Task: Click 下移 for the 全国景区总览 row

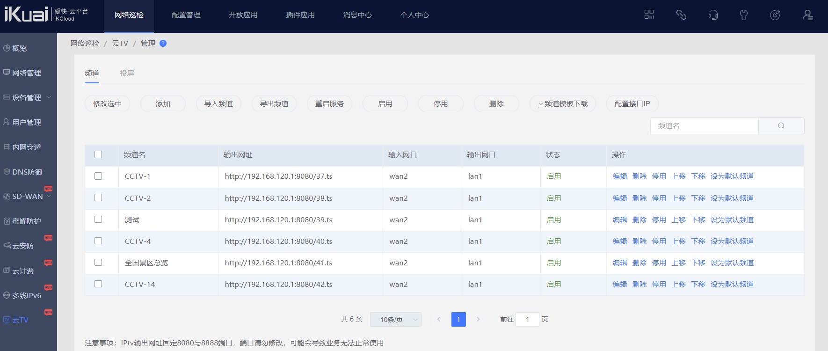Action: pyautogui.click(x=698, y=263)
